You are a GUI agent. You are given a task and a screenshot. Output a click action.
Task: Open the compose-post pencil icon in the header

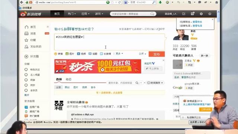tap(184, 14)
